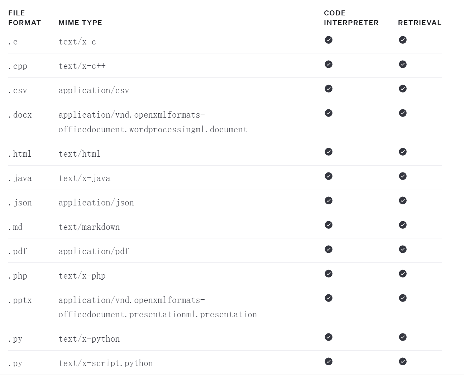Click the .docx file format cell
The width and height of the screenshot is (464, 375).
[20, 115]
